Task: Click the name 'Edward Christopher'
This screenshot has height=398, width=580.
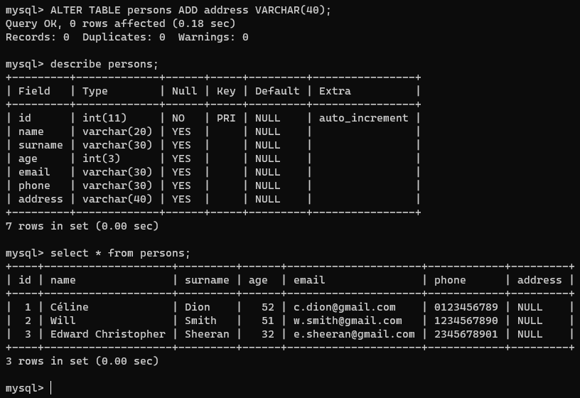Action: (107, 334)
